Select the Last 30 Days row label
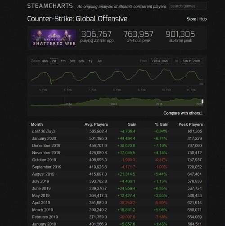This screenshot has height=226, width=225. coord(44,131)
